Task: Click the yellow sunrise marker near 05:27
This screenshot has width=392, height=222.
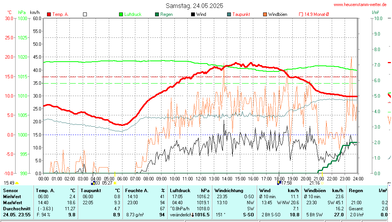Action: (x=114, y=183)
